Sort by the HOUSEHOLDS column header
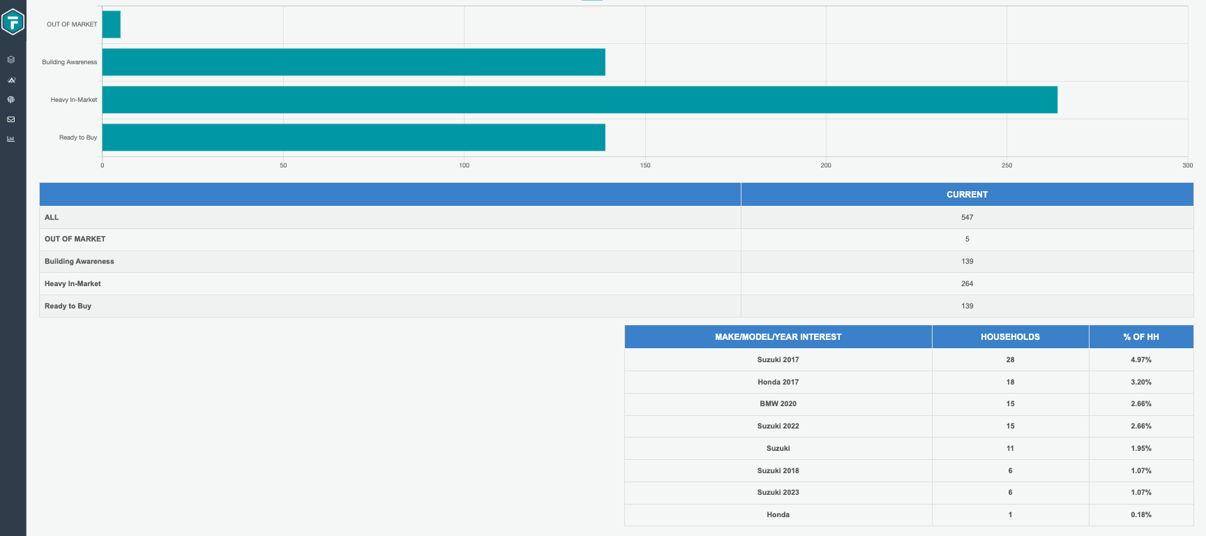 pyautogui.click(x=1010, y=337)
